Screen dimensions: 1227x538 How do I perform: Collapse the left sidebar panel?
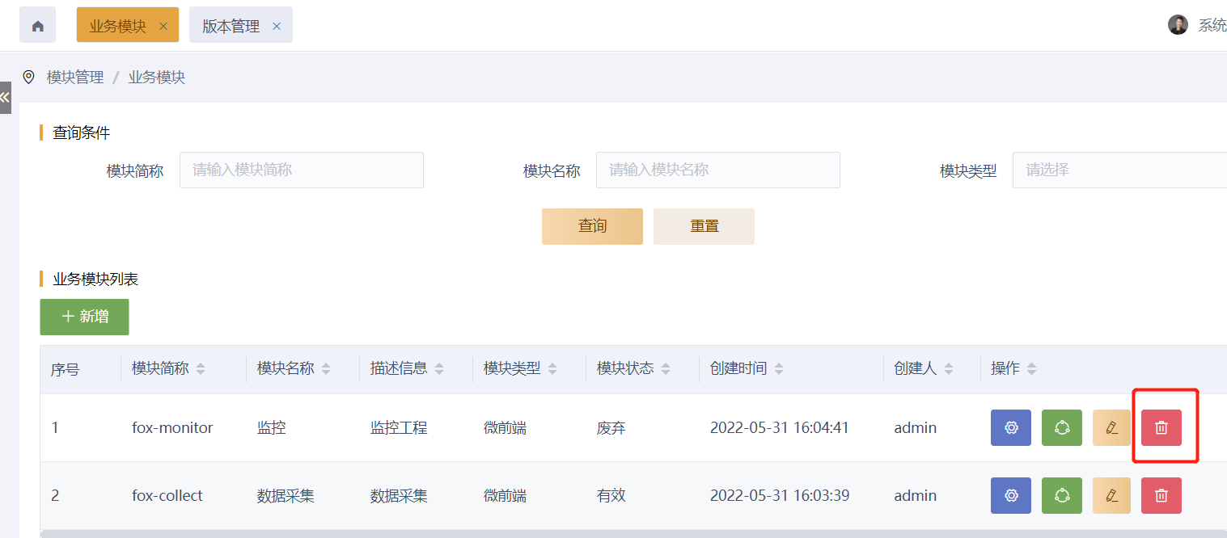click(6, 98)
